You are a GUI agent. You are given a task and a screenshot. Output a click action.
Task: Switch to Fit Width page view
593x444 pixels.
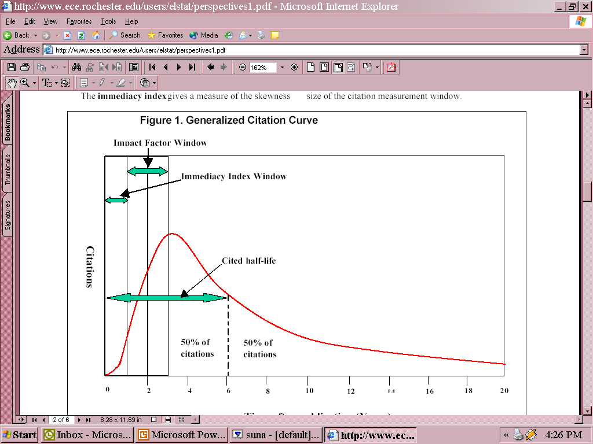point(338,67)
